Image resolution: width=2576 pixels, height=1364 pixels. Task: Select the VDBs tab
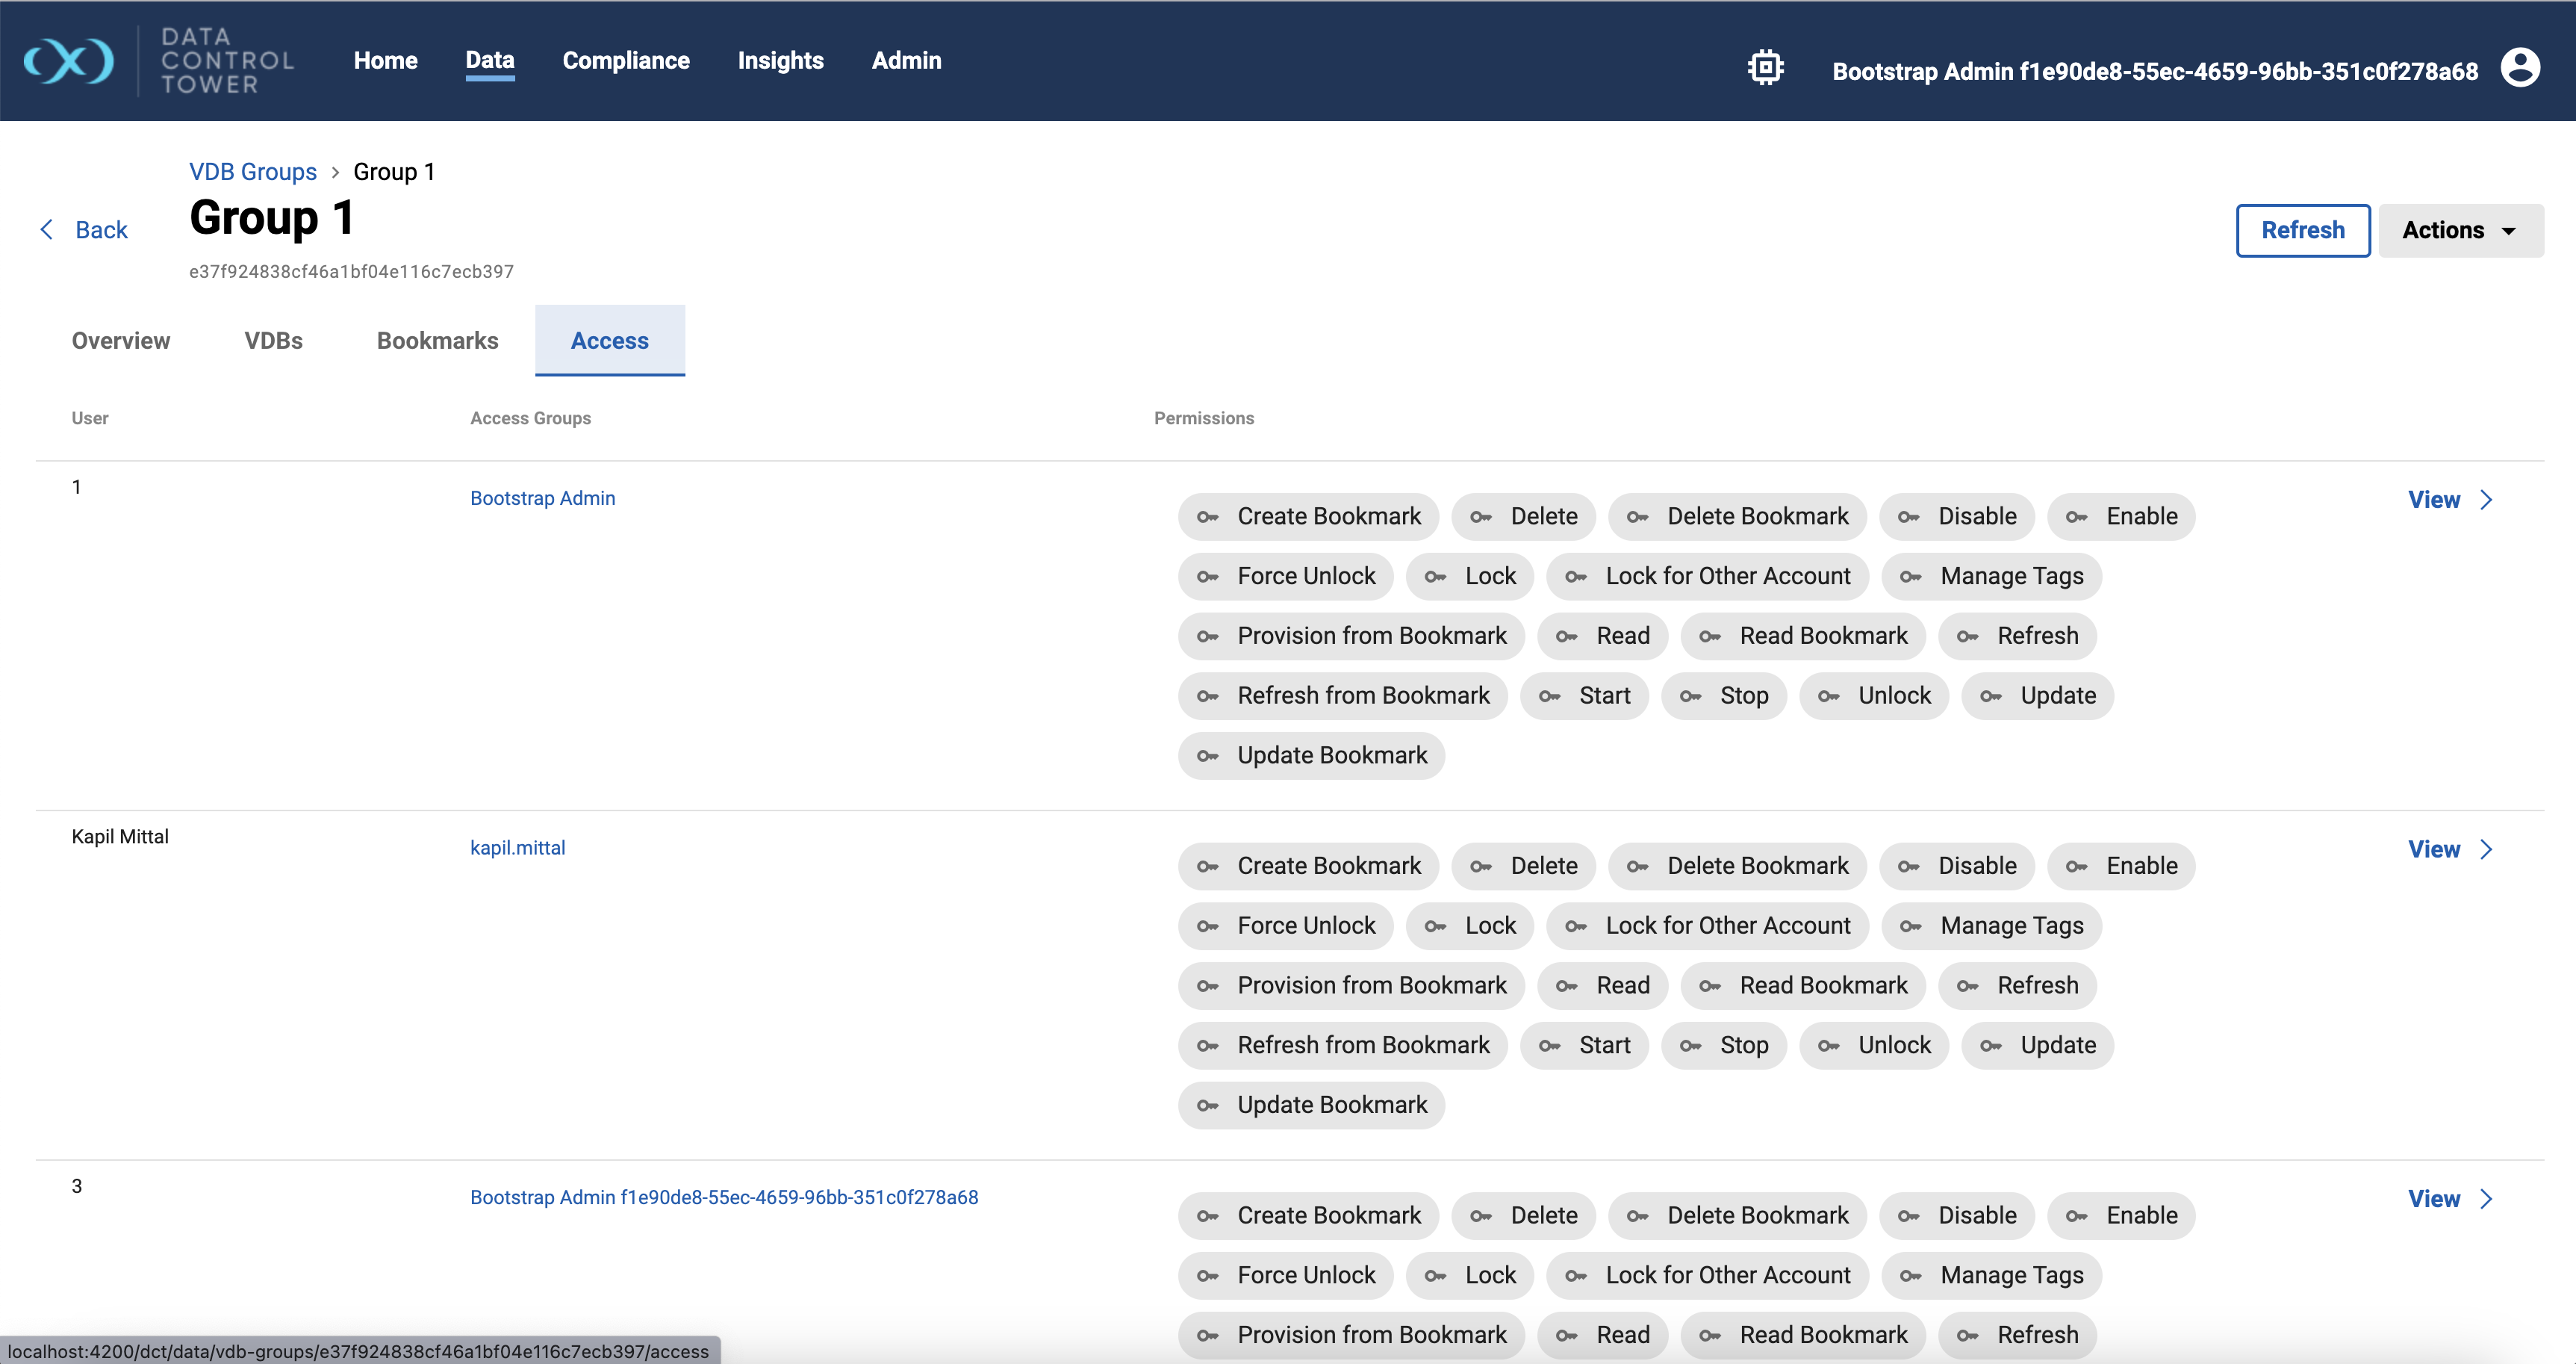click(273, 341)
